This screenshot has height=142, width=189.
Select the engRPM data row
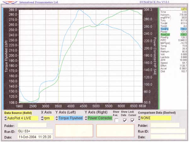click(174, 18)
